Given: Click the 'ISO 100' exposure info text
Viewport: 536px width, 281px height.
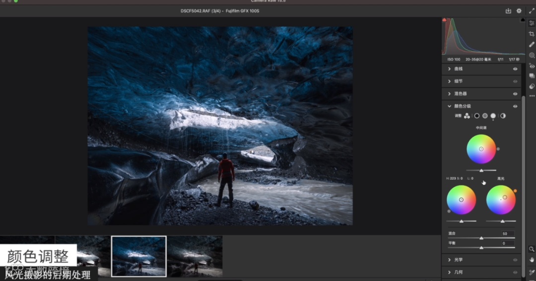Looking at the screenshot, I should coord(454,59).
